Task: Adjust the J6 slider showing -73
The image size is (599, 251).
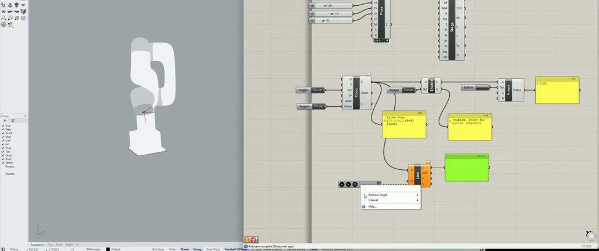Action: pos(331,20)
